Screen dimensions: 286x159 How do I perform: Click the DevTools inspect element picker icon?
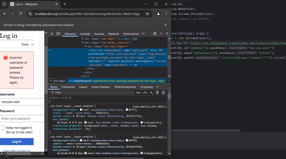coord(52,34)
